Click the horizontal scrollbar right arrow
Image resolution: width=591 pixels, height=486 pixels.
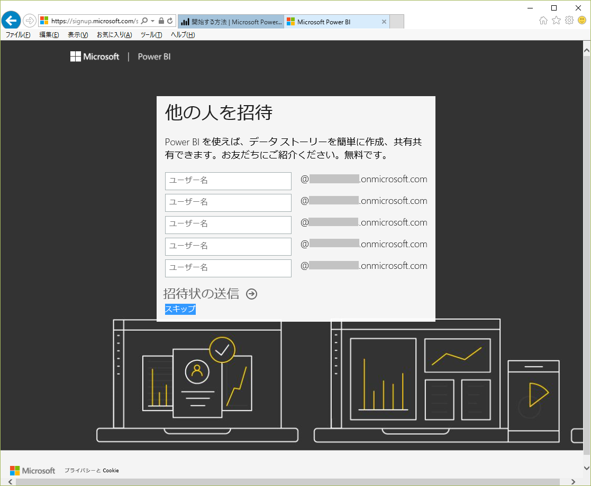coord(573,482)
